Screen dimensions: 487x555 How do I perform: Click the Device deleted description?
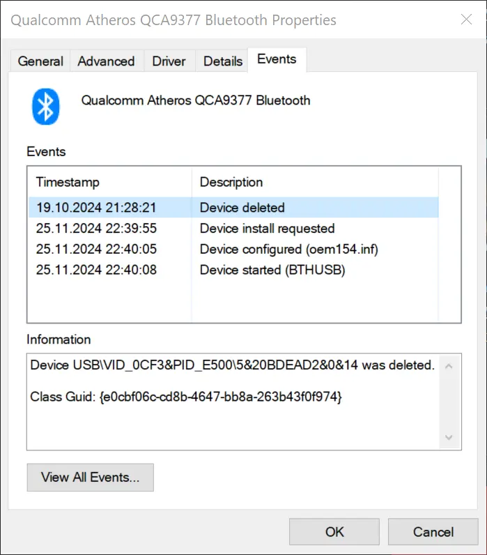[x=242, y=208]
